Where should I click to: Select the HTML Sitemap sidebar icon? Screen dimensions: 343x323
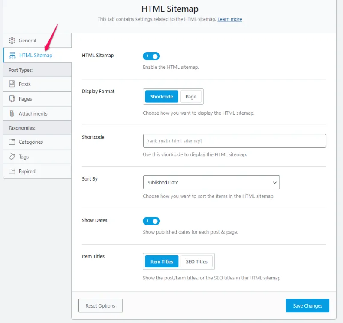[13, 55]
